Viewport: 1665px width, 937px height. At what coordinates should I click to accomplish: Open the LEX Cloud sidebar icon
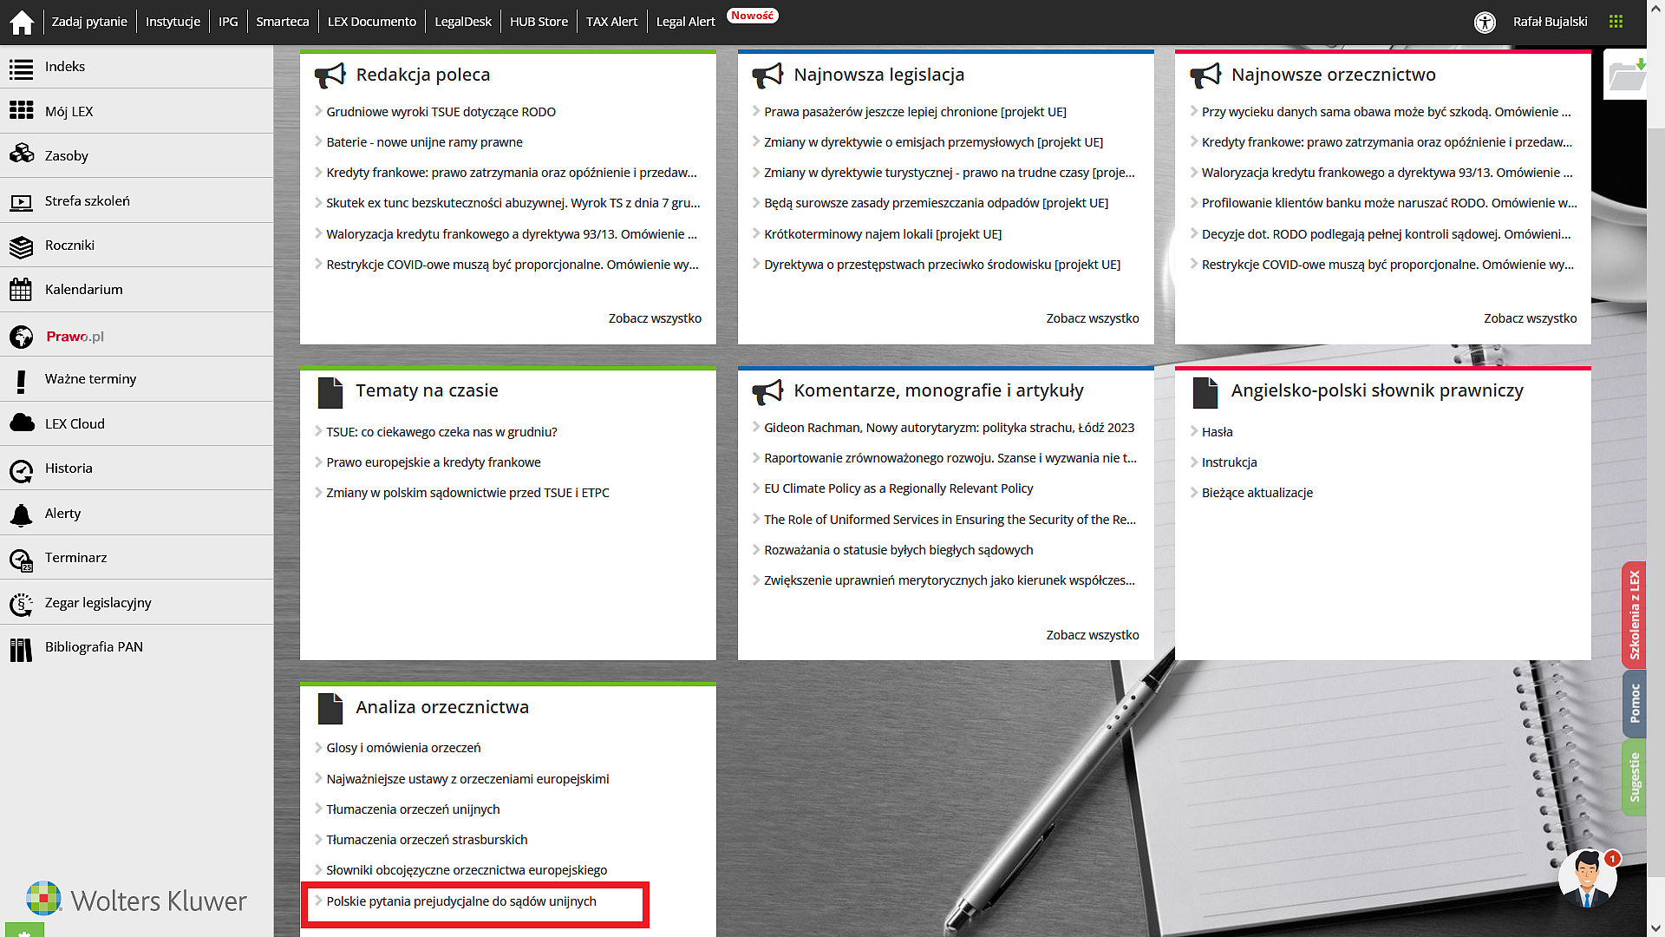point(21,423)
